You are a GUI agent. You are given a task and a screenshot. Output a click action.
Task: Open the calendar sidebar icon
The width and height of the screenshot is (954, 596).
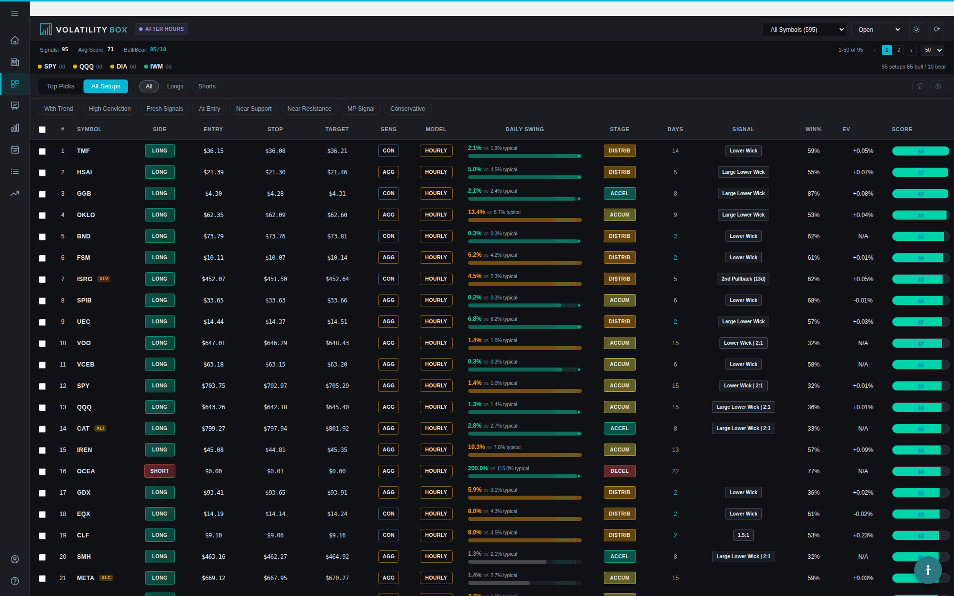pos(15,149)
